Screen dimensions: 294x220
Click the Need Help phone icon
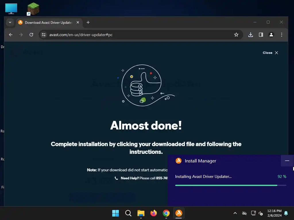(x=116, y=178)
